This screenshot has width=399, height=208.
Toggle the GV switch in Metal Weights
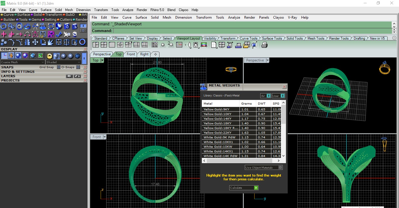268,96
